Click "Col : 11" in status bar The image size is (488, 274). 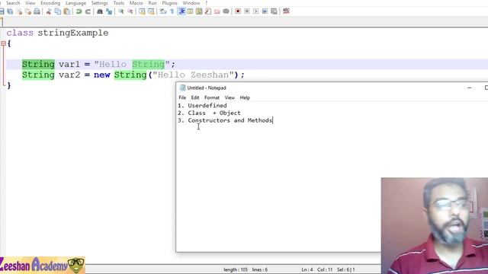point(325,269)
